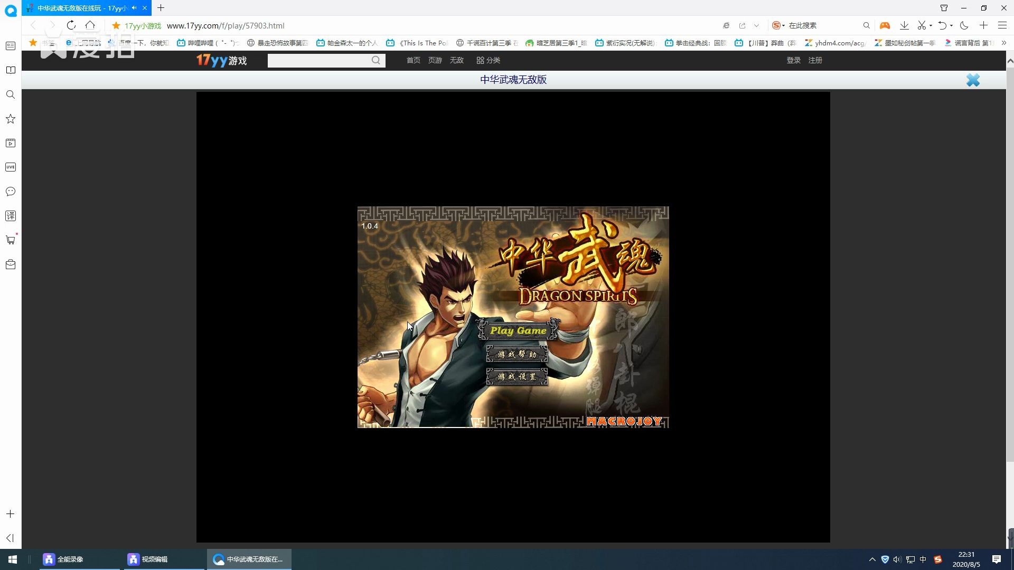This screenshot has width=1014, height=570.
Task: Open the shopping cart sidebar icon
Action: pyautogui.click(x=11, y=240)
